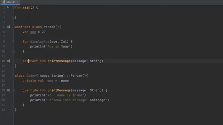223x125 pixels.
Task: Click the class name 'Coder' on line 15
Action: coord(31,76)
